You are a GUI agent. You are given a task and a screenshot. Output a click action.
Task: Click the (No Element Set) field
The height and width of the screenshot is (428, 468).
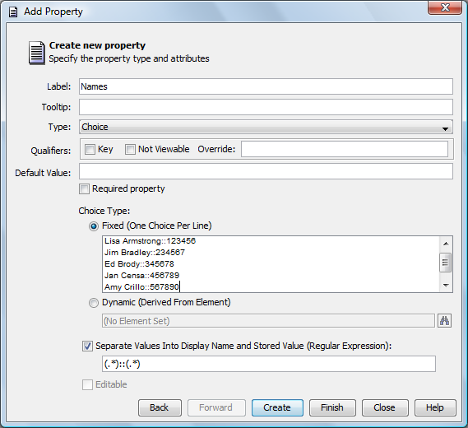tap(268, 321)
